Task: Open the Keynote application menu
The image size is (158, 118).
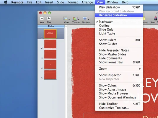Action: coord(17,2)
